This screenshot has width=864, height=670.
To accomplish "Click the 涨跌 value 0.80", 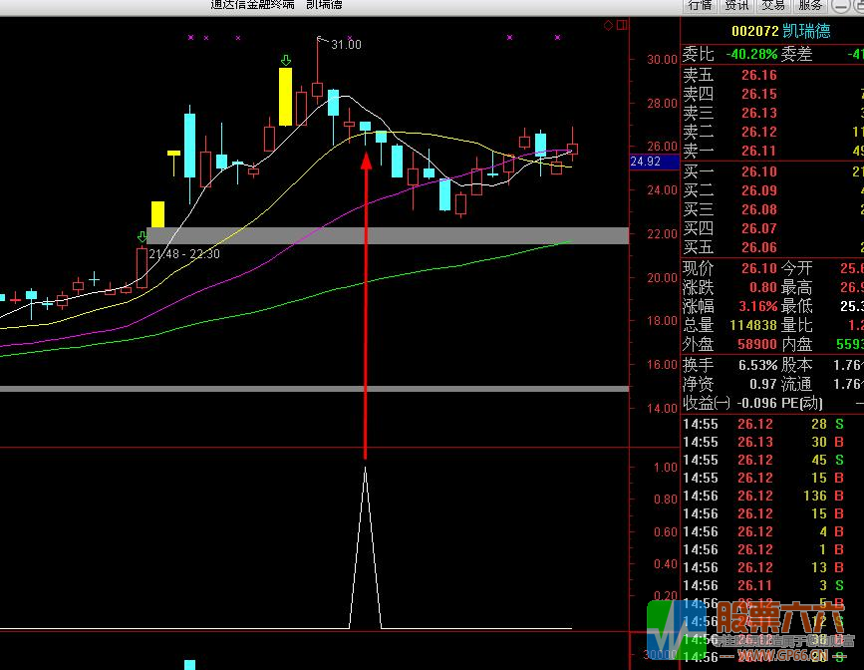I will click(x=762, y=288).
